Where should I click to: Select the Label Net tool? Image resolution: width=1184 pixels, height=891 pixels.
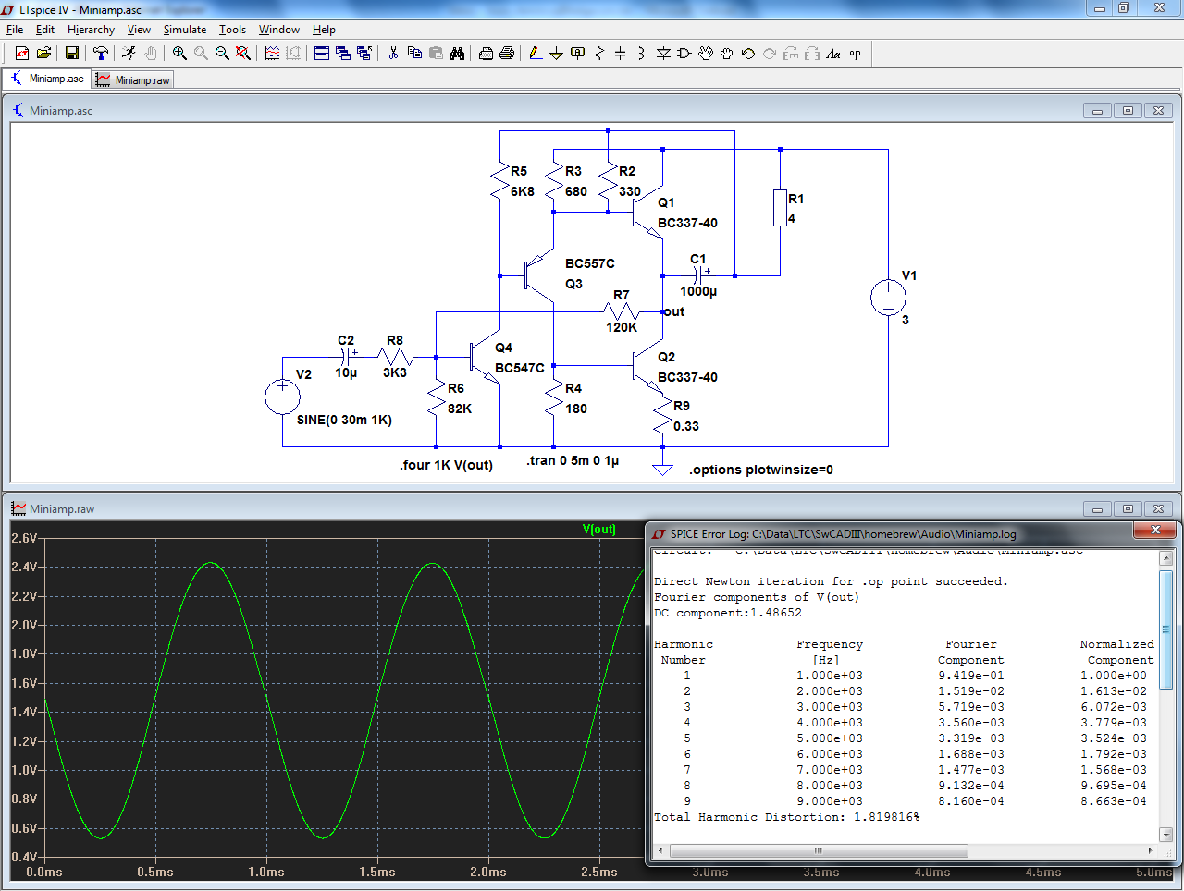click(x=578, y=54)
